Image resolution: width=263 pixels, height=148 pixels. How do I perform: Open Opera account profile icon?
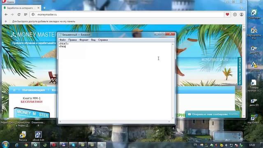click(242, 15)
